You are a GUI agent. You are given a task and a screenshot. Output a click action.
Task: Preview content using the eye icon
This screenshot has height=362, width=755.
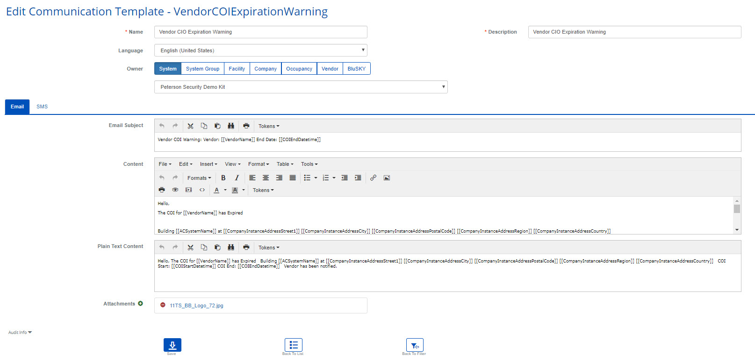coord(175,190)
